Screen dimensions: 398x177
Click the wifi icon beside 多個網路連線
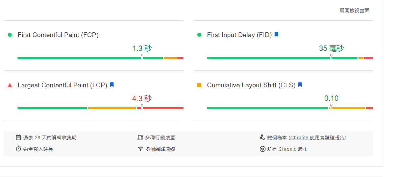(140, 149)
